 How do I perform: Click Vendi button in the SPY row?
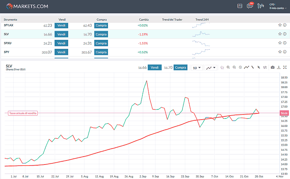(61, 52)
